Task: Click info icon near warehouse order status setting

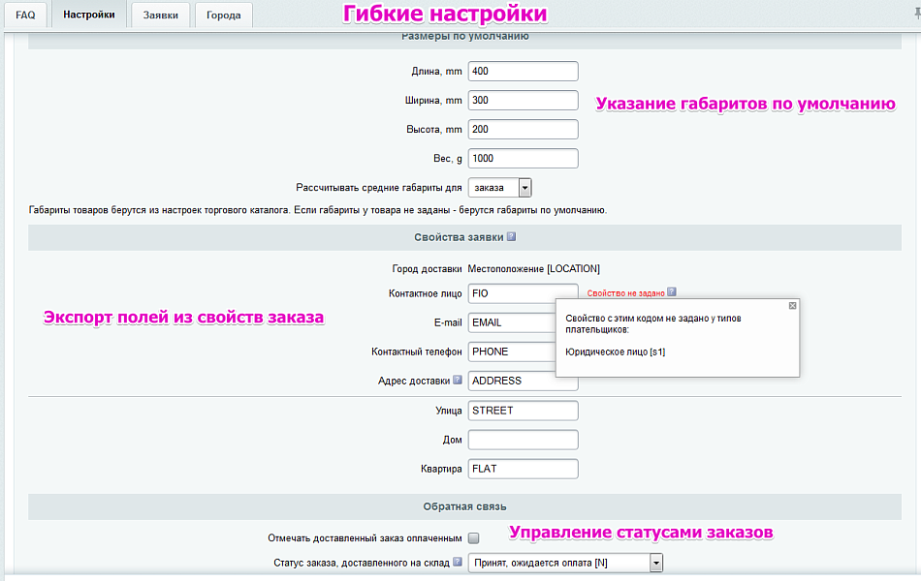Action: [x=459, y=562]
